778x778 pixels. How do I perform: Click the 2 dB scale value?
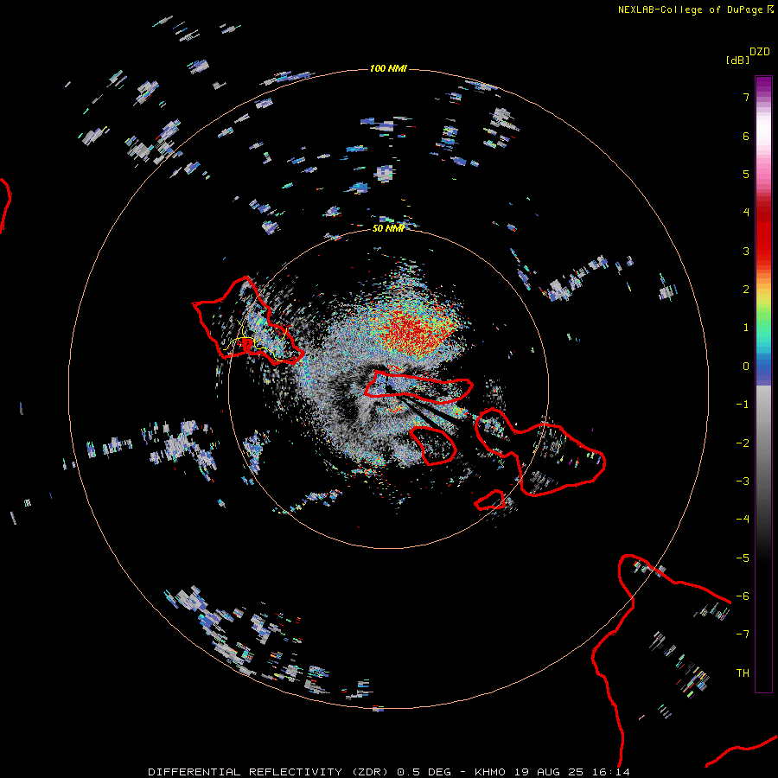coord(746,290)
